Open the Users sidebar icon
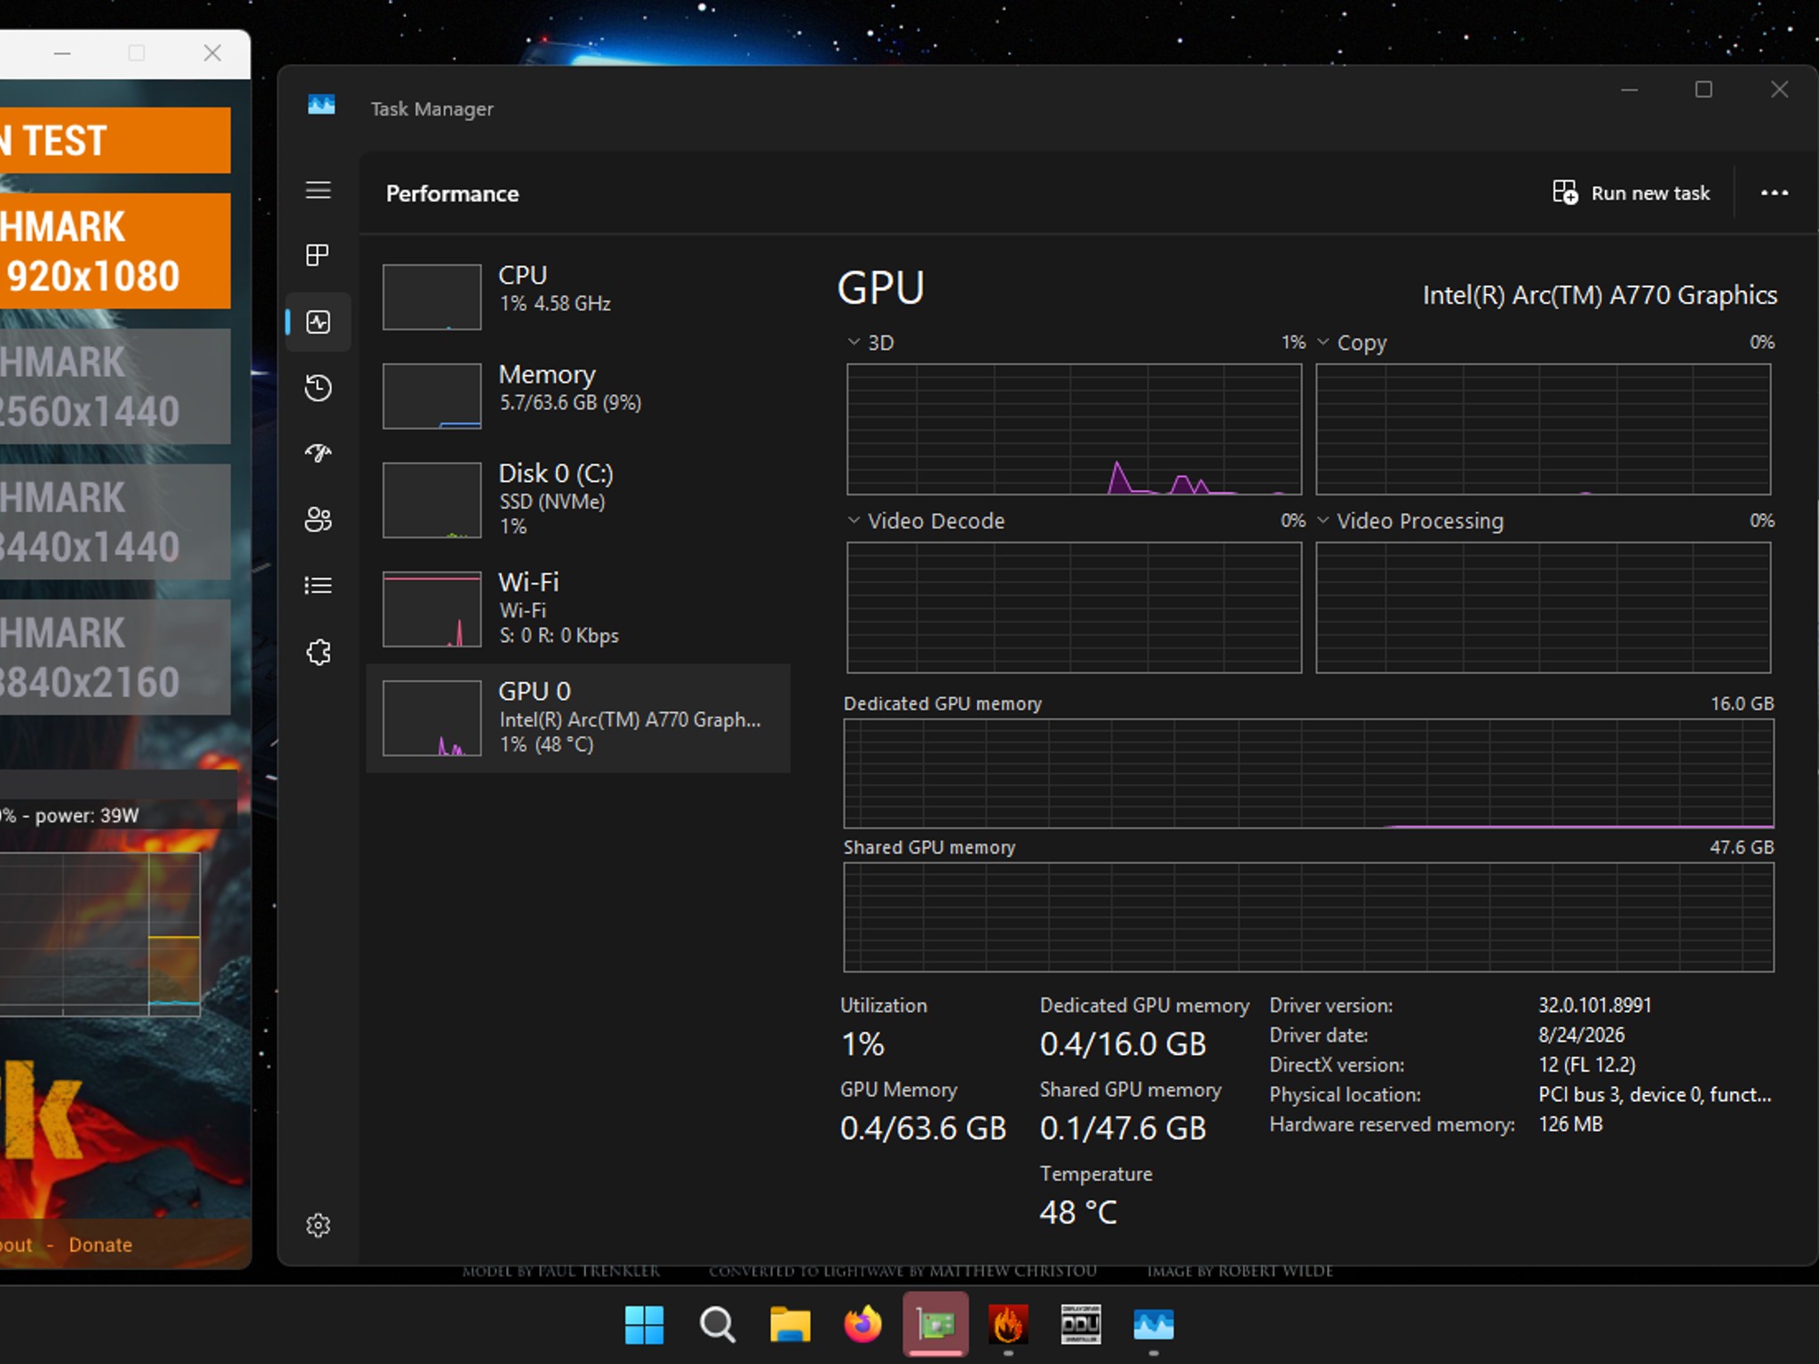Image resolution: width=1819 pixels, height=1364 pixels. click(x=318, y=519)
